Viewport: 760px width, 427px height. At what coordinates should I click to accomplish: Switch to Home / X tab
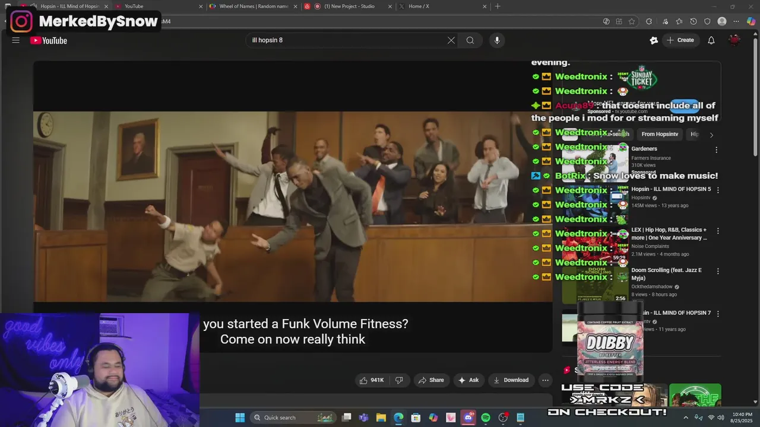tap(442, 7)
